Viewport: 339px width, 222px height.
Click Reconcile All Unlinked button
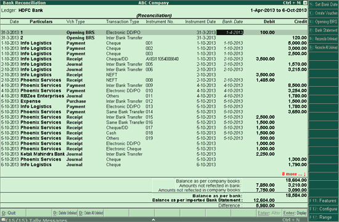tap(324, 47)
